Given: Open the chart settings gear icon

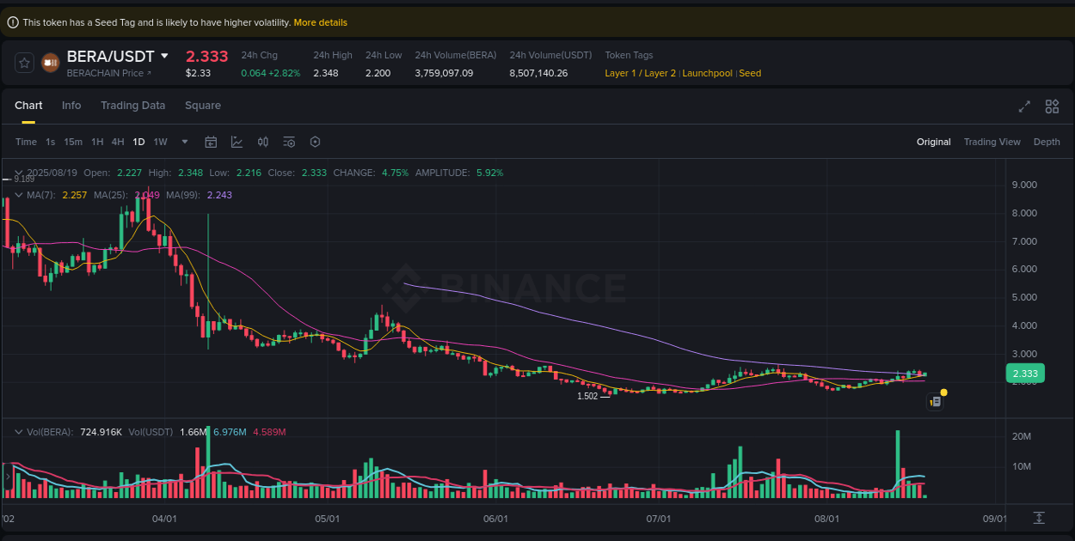Looking at the screenshot, I should coord(315,142).
